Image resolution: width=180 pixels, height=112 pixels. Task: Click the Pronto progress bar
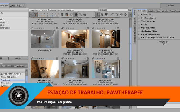coord(170,6)
